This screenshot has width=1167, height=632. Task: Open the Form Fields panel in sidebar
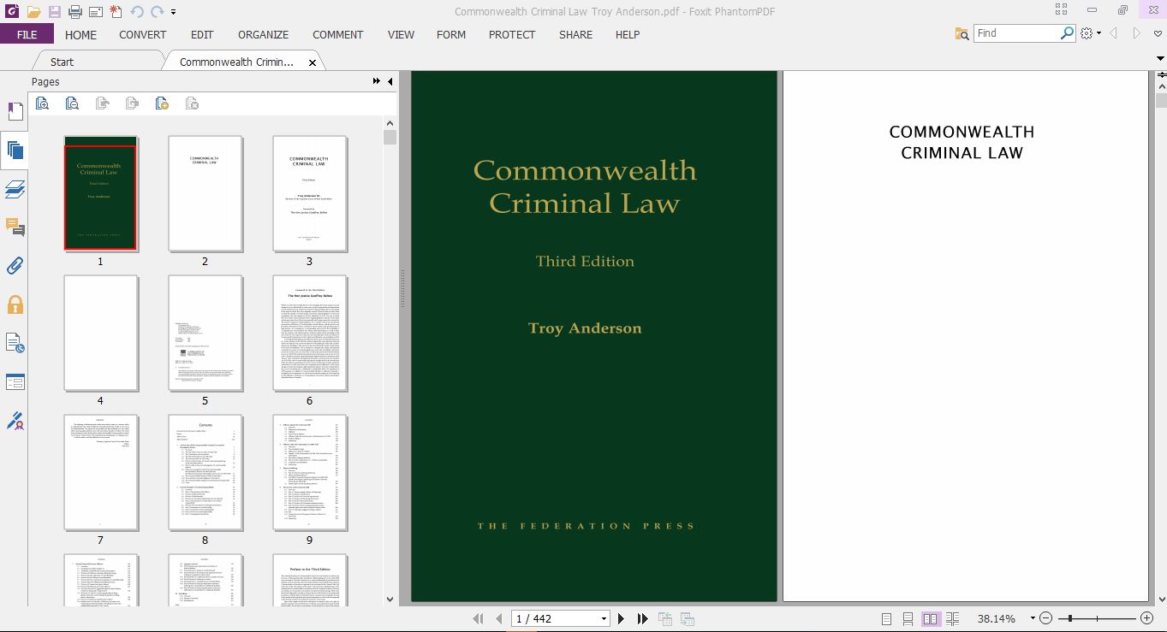tap(15, 381)
